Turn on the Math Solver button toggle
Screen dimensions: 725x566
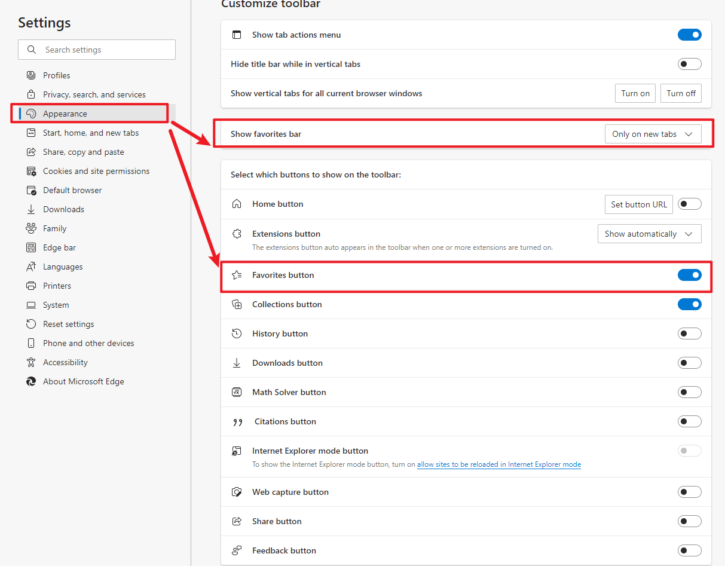690,392
